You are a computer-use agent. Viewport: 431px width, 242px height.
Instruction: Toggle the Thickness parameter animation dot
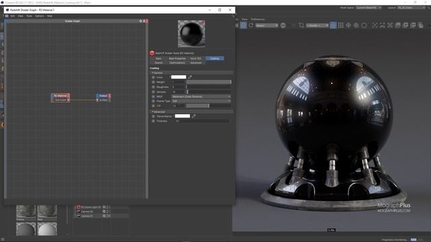tap(154, 121)
